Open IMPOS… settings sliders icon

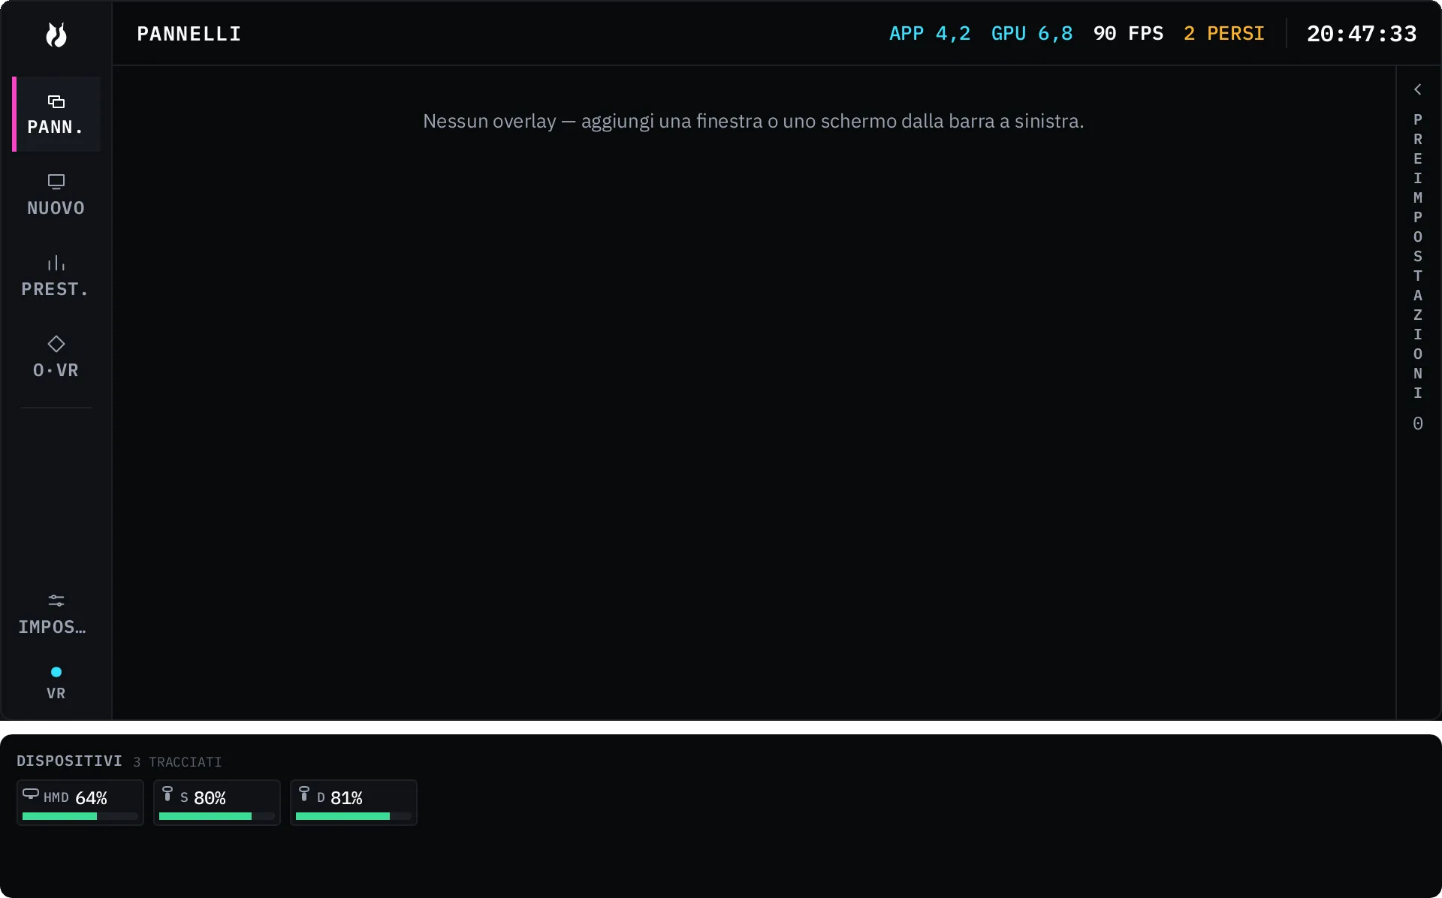56,601
